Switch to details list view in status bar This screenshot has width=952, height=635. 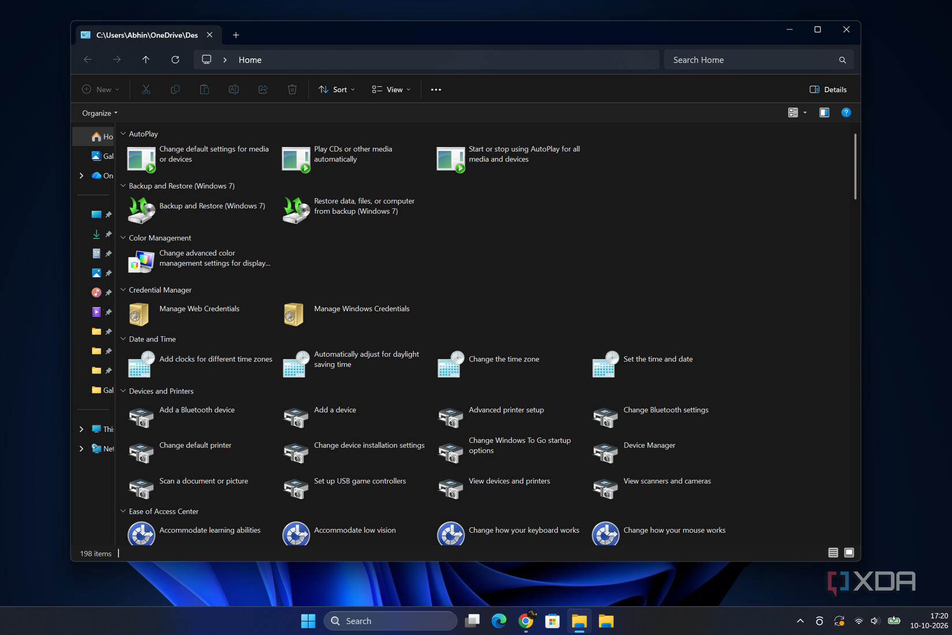833,552
